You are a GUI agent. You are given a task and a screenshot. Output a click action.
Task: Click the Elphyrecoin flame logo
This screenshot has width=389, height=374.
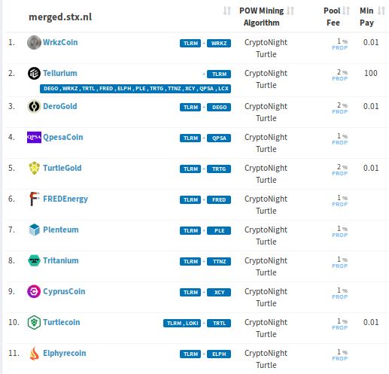(x=35, y=353)
